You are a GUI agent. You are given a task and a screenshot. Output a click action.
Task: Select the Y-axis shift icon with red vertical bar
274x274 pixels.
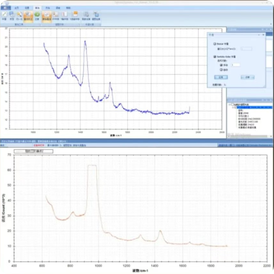coord(64,16)
